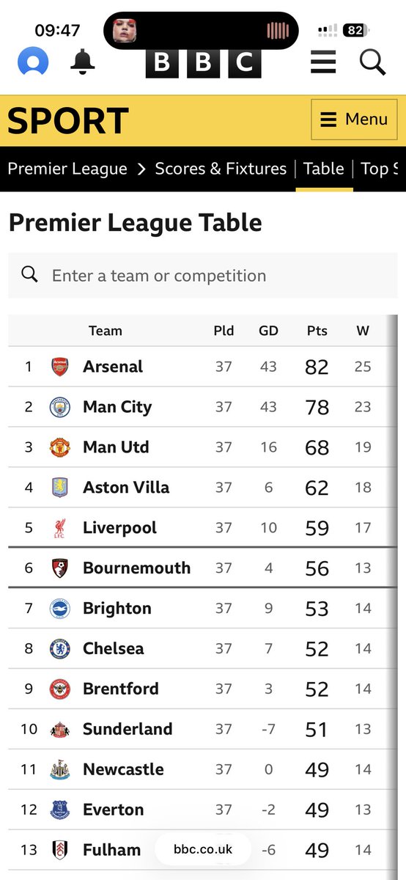Image resolution: width=406 pixels, height=880 pixels.
Task: Select the Table tab
Action: (324, 169)
